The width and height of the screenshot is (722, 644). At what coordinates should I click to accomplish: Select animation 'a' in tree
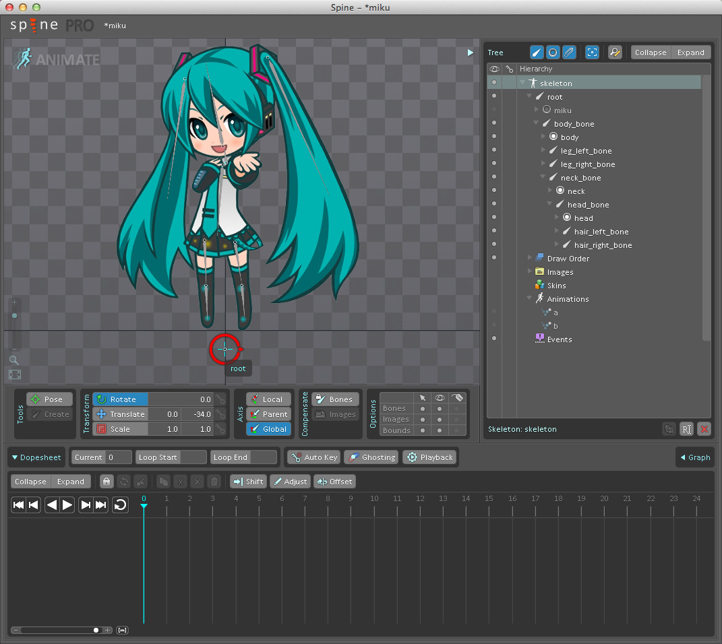pyautogui.click(x=555, y=313)
